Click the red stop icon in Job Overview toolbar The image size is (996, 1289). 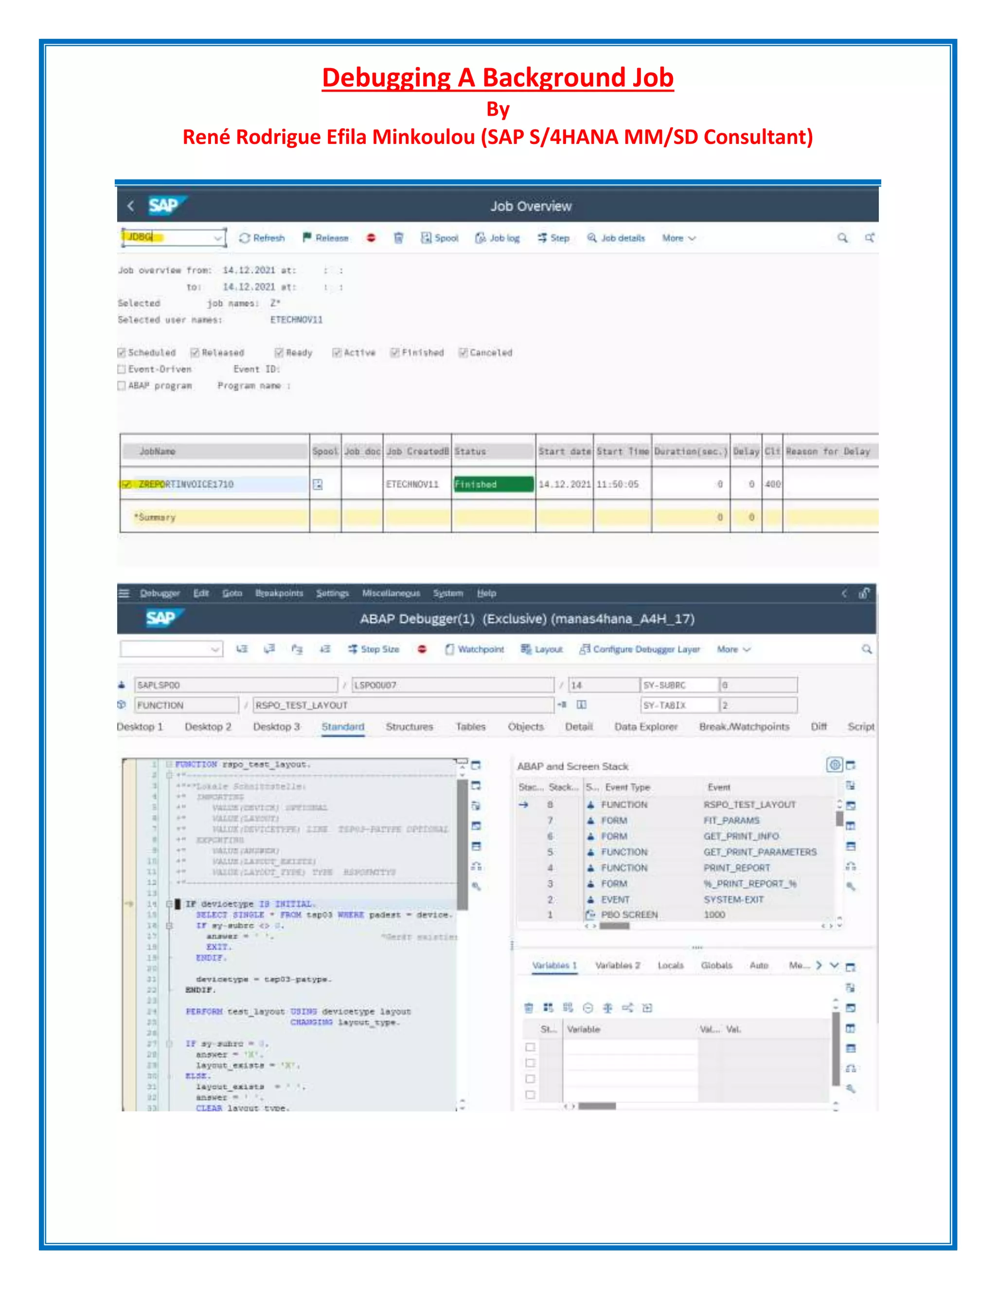(x=371, y=238)
